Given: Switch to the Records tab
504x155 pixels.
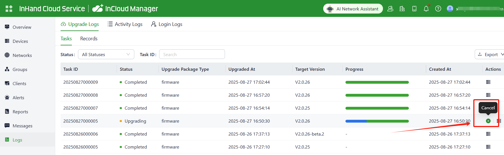Looking at the screenshot, I should point(89,39).
